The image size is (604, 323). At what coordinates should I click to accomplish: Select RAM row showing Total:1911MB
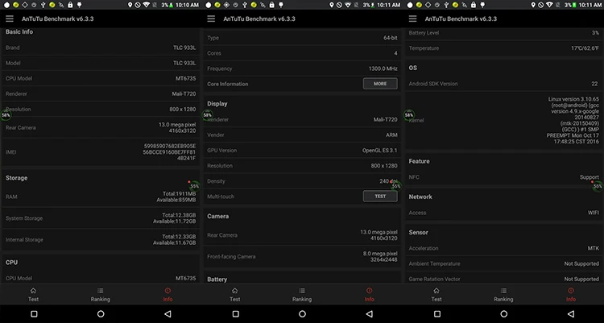pyautogui.click(x=101, y=197)
